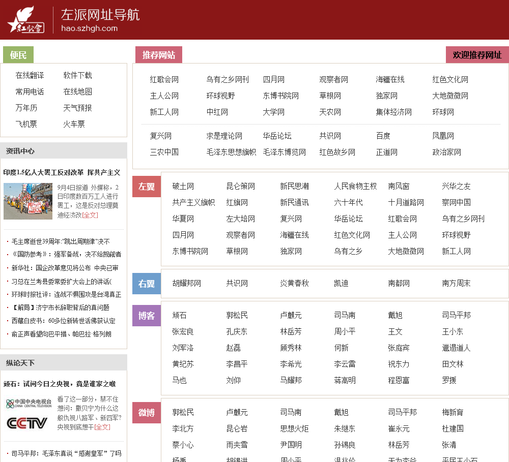
Task: Open 飞机票 link
Action: [x=26, y=124]
